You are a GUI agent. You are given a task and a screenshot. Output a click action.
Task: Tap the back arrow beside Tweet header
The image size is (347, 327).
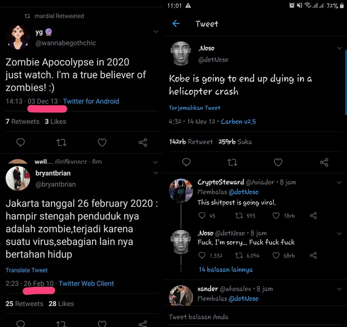click(x=176, y=24)
